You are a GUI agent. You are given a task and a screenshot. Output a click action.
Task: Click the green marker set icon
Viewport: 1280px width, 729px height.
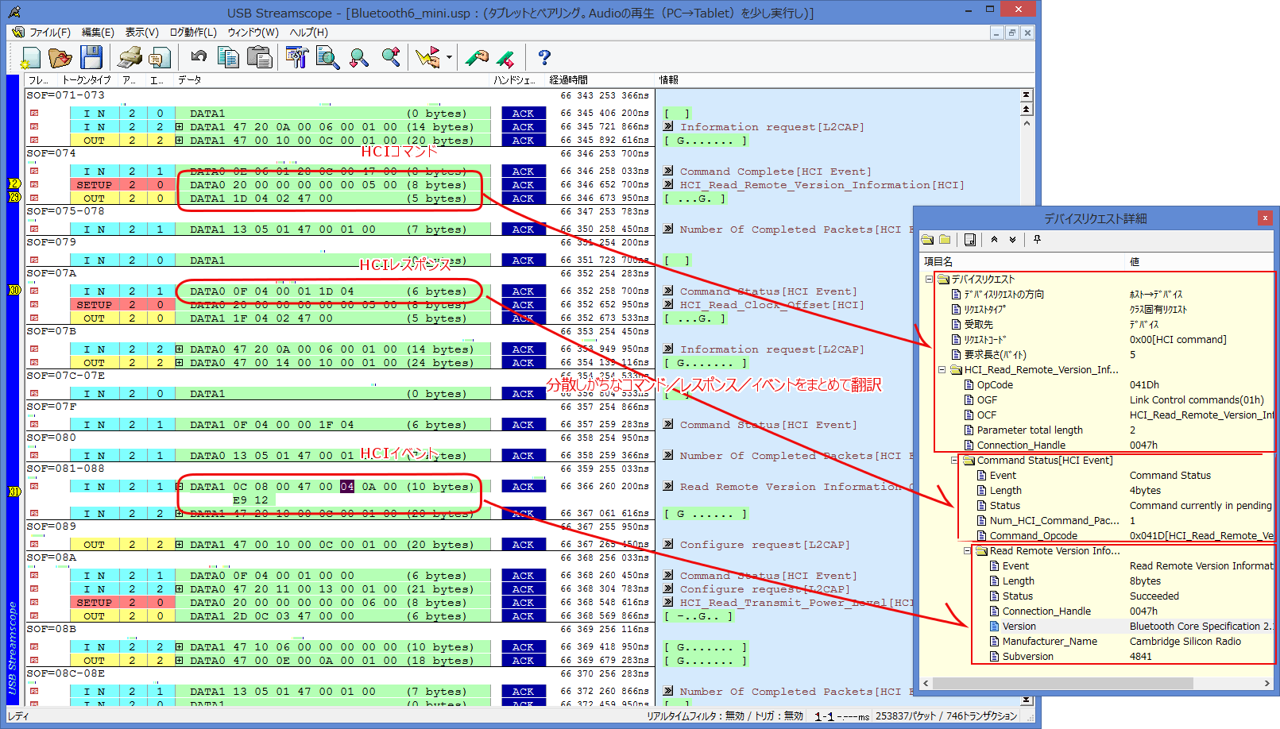point(477,58)
